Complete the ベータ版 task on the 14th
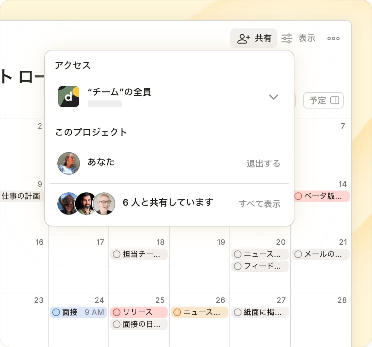 tap(298, 196)
